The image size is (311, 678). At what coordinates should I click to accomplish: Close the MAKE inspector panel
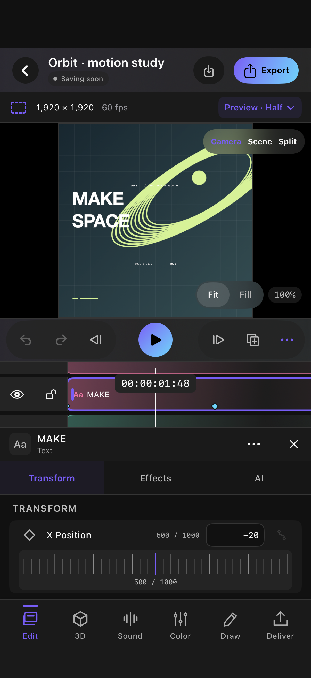(x=294, y=444)
